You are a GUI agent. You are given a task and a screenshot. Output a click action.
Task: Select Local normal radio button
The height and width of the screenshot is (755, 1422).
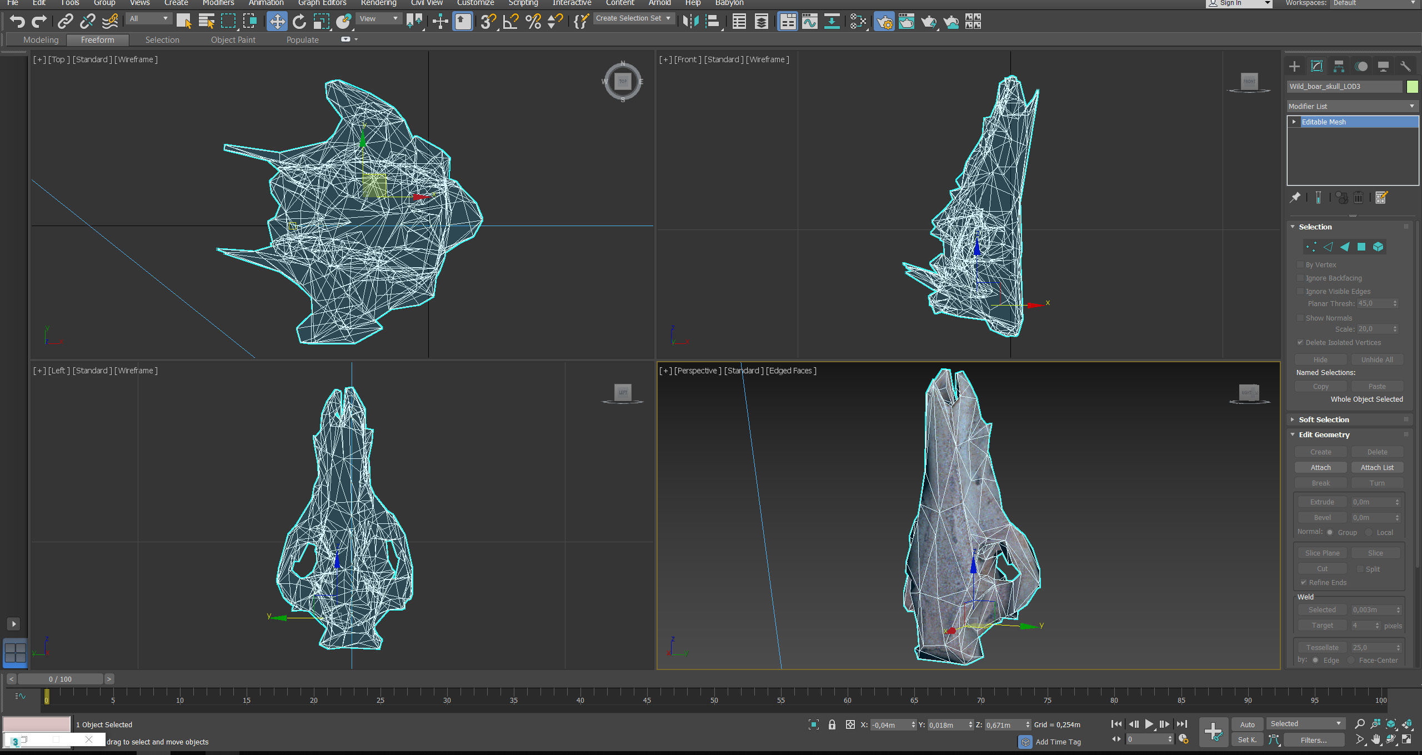[1369, 532]
